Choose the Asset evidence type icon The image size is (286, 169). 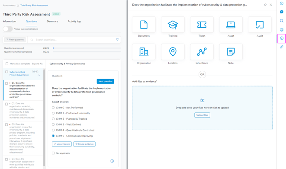pyautogui.click(x=231, y=25)
